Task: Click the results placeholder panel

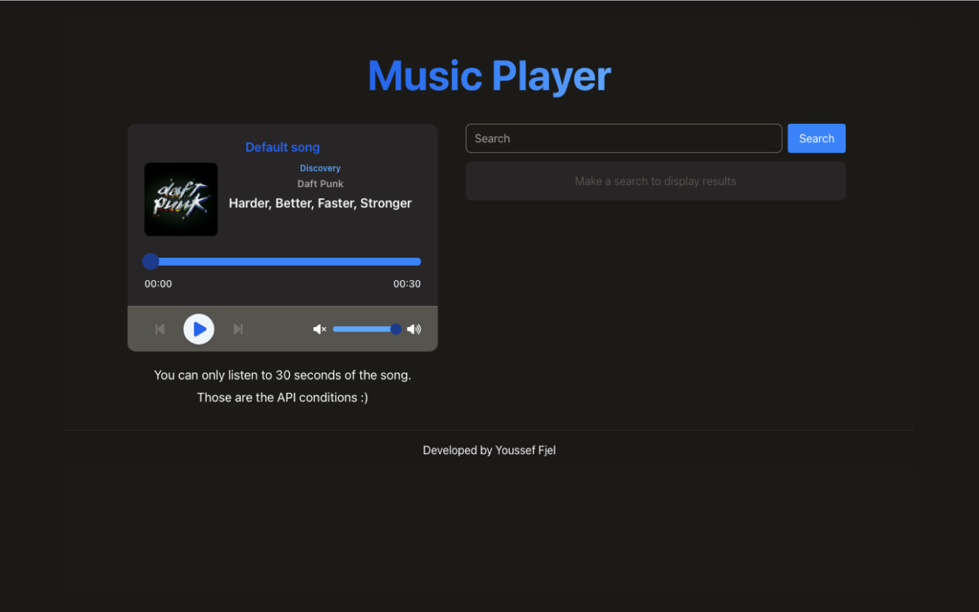Action: pyautogui.click(x=655, y=181)
